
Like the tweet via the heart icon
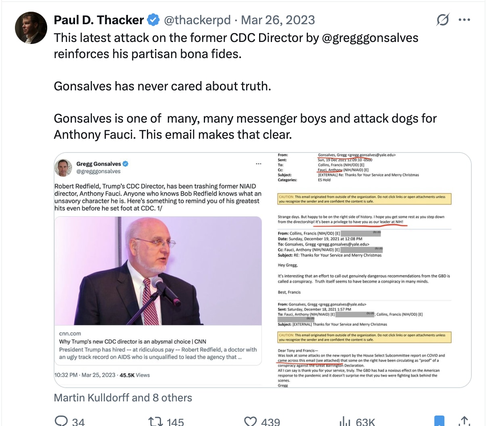[x=251, y=421]
